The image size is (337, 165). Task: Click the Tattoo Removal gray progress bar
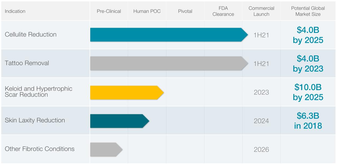point(168,63)
